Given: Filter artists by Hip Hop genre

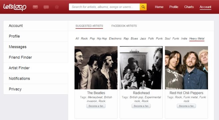Looking at the screenshot, I should [102, 38].
